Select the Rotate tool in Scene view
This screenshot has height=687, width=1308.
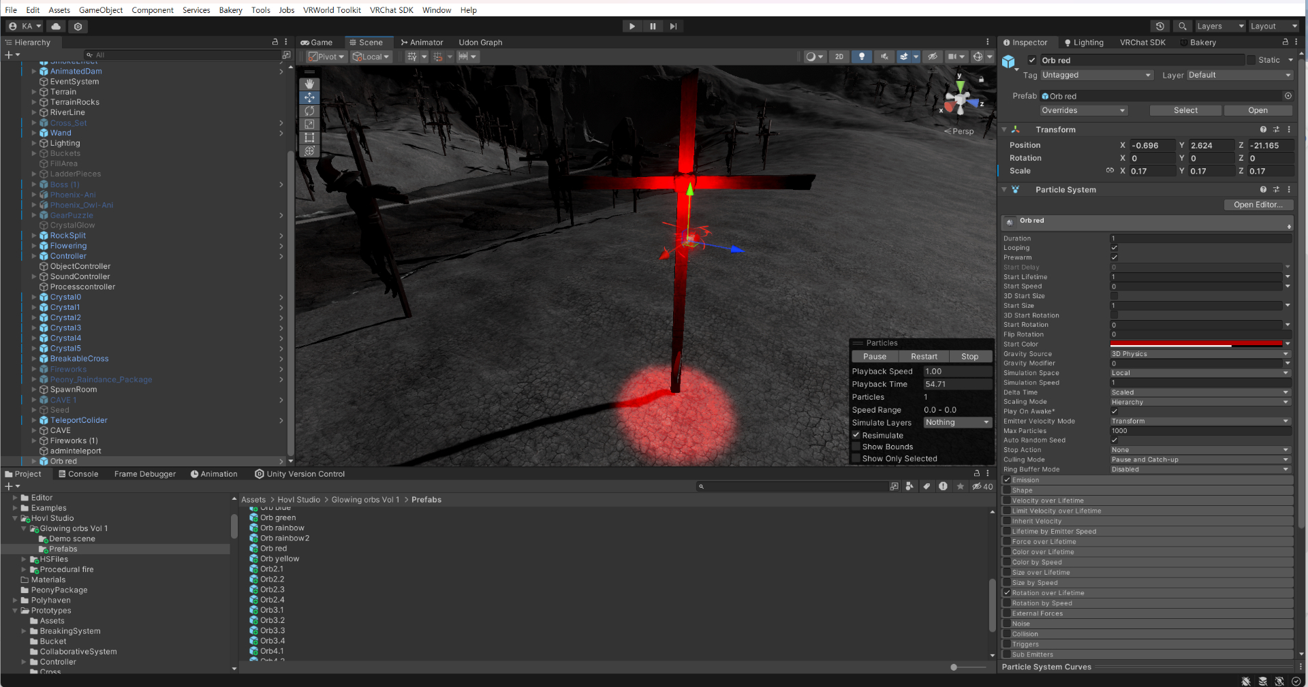(x=309, y=111)
